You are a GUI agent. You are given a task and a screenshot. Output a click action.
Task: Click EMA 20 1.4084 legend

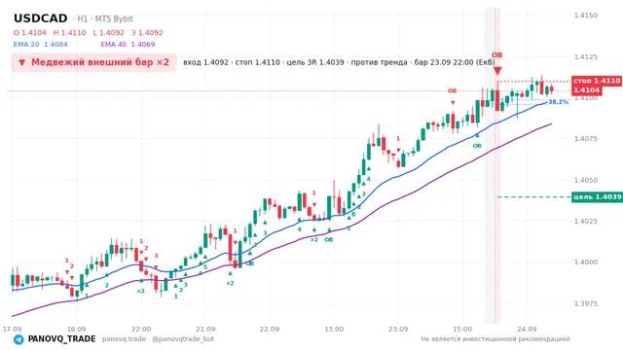tap(41, 45)
